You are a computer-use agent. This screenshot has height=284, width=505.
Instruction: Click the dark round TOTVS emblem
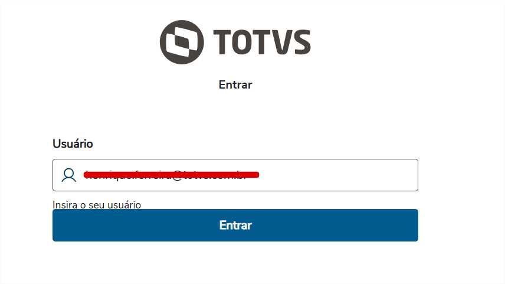pyautogui.click(x=182, y=43)
